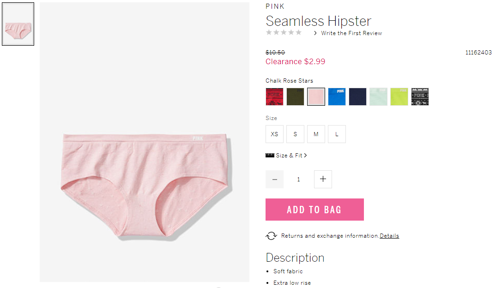This screenshot has width=496, height=288.
Task: Click the pink hipster product thumbnail
Action: pyautogui.click(x=18, y=24)
